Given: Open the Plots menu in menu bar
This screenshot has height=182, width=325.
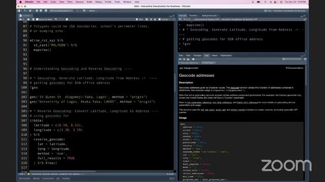Looking at the screenshot, I should coord(70,2).
